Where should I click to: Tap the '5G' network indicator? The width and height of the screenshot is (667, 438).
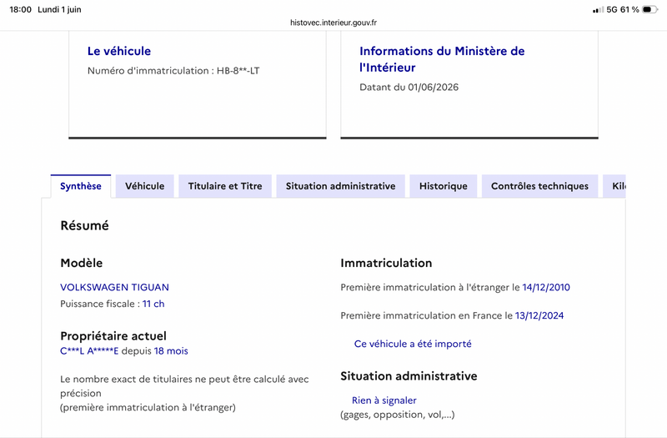612,9
